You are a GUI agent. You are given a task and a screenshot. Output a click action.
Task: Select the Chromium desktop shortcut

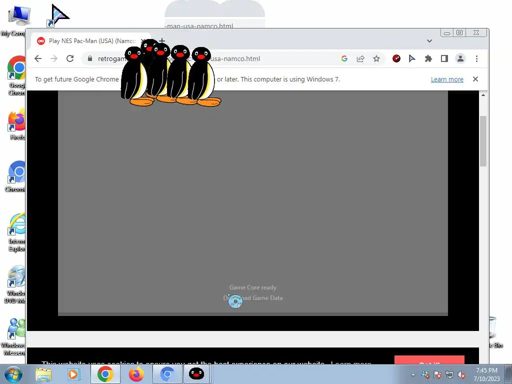tap(15, 176)
